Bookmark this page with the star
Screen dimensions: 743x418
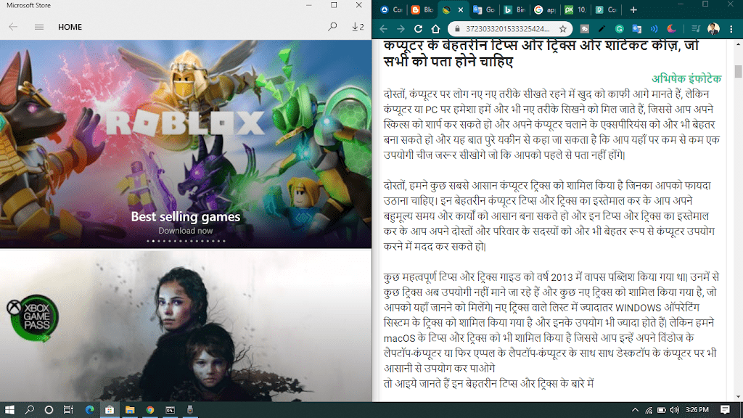pyautogui.click(x=562, y=29)
